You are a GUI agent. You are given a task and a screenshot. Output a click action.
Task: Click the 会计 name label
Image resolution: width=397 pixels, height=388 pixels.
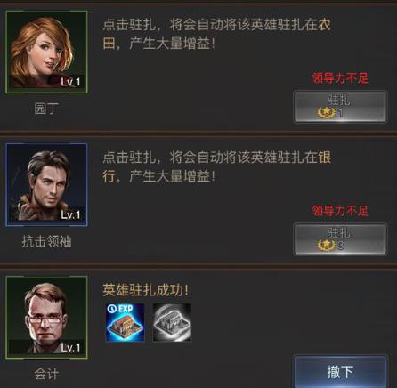tap(46, 374)
